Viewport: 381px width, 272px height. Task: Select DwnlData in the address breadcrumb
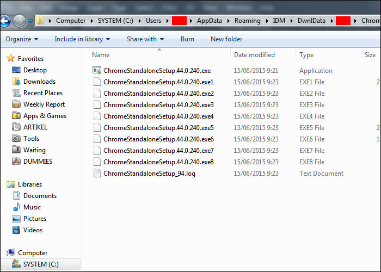311,21
